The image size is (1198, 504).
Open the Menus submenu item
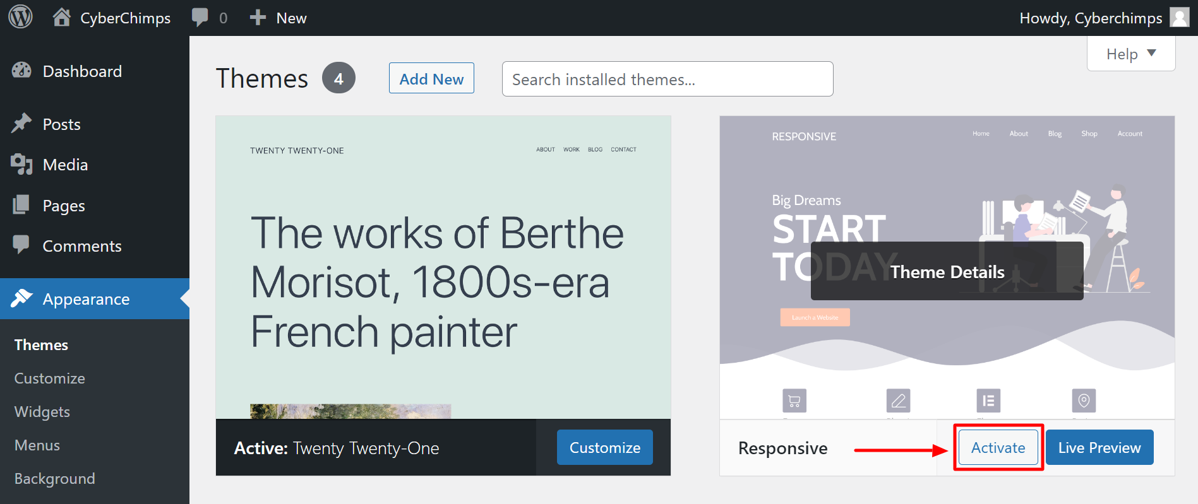pyautogui.click(x=37, y=445)
